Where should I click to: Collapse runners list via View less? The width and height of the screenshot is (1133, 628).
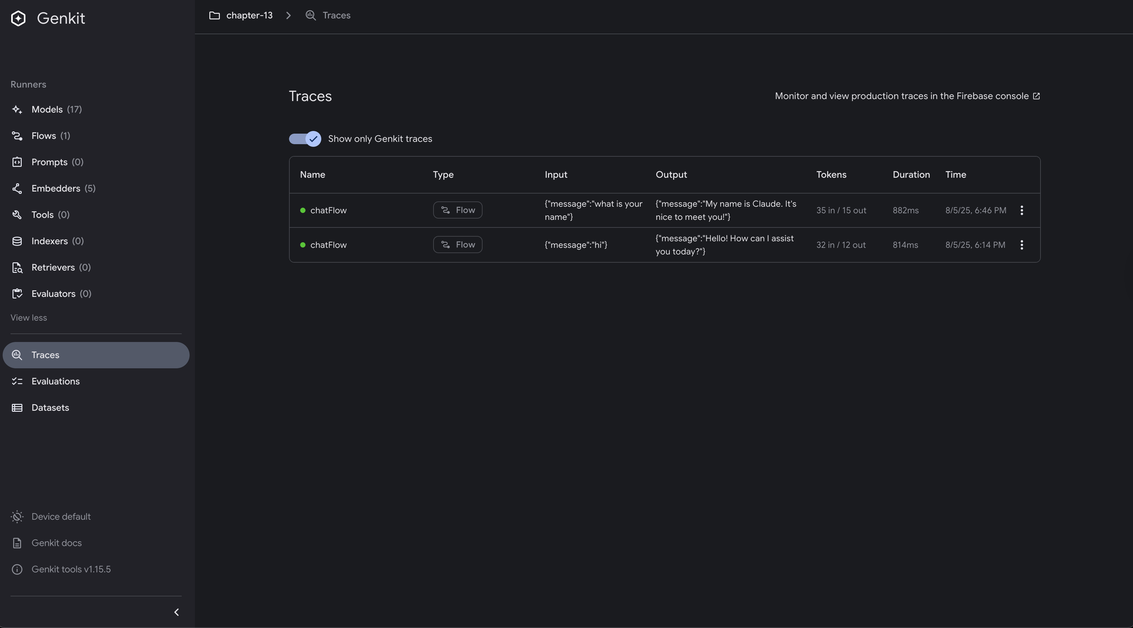(29, 318)
